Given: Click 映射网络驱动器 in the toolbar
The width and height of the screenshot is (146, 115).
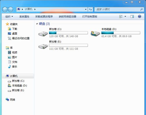Looking at the screenshot, I should tap(67, 17).
